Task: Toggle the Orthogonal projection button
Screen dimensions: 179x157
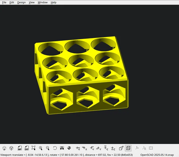Action: 128,148
